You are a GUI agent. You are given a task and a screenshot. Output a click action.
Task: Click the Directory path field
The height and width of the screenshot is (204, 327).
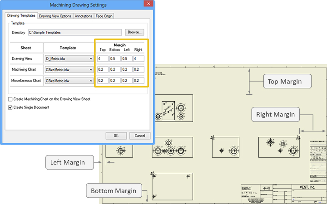click(x=74, y=33)
